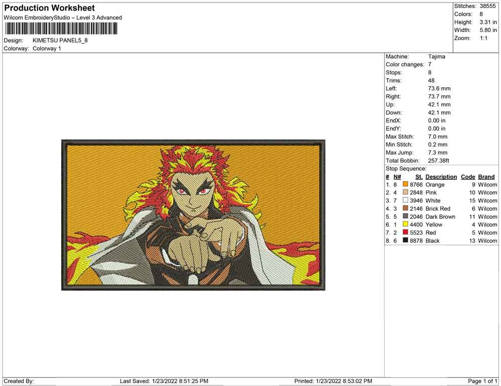Click the Brick Red color swatch
Screen dimensions: 501x386
pyautogui.click(x=405, y=208)
